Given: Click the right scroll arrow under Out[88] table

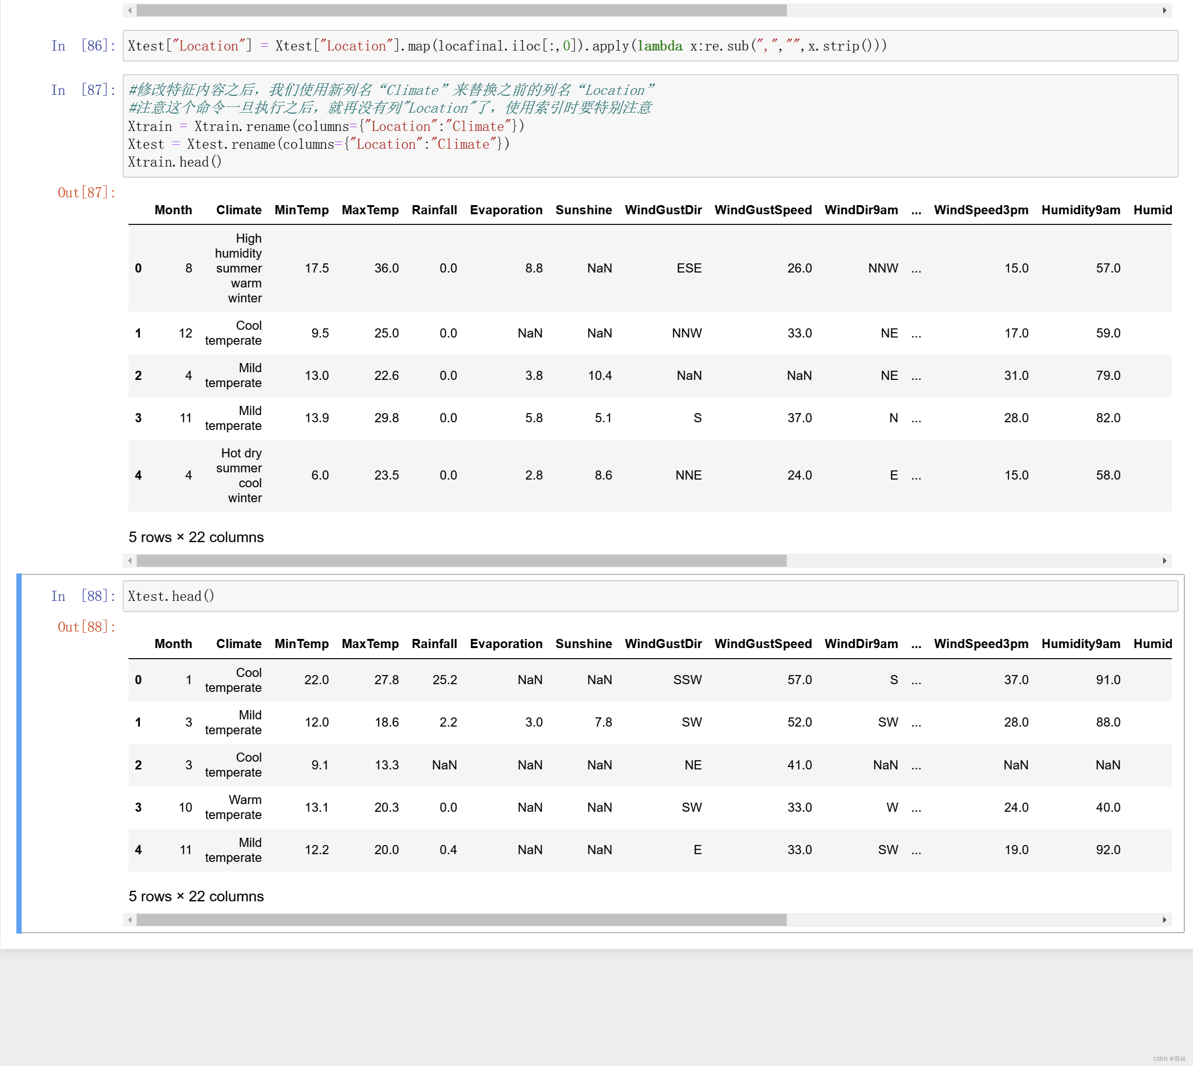Looking at the screenshot, I should [x=1164, y=920].
